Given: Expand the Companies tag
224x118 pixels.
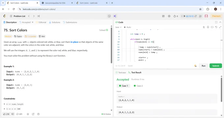Looking at the screenshot, I should [x=30, y=36].
